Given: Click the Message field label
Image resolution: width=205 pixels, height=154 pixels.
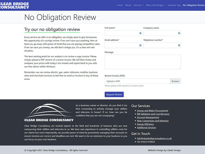Looking at the screenshot, I should 109,52.
